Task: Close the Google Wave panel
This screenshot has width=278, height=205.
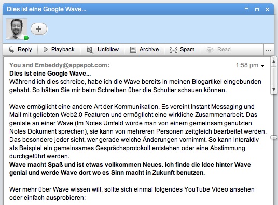Action: click(267, 9)
